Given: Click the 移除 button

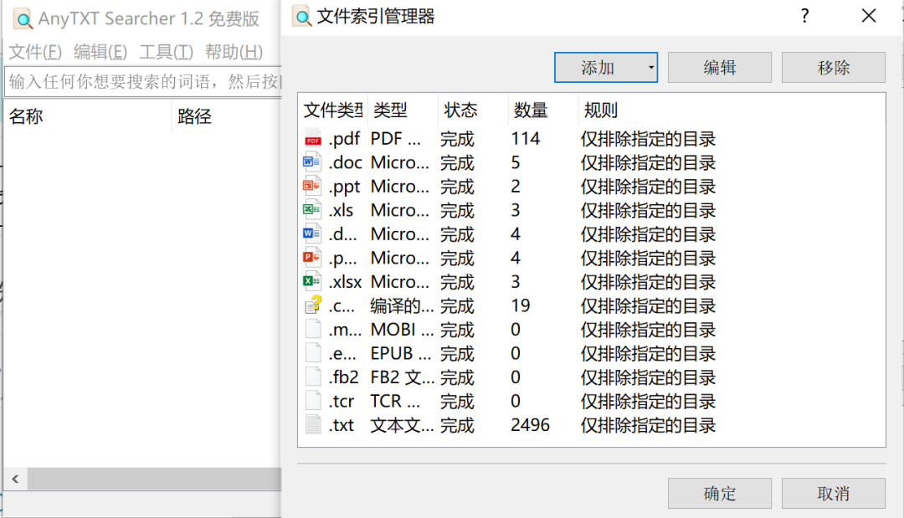Looking at the screenshot, I should (x=834, y=68).
